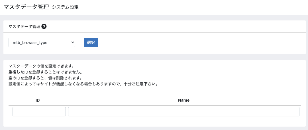Click the Name column header

coord(184,100)
